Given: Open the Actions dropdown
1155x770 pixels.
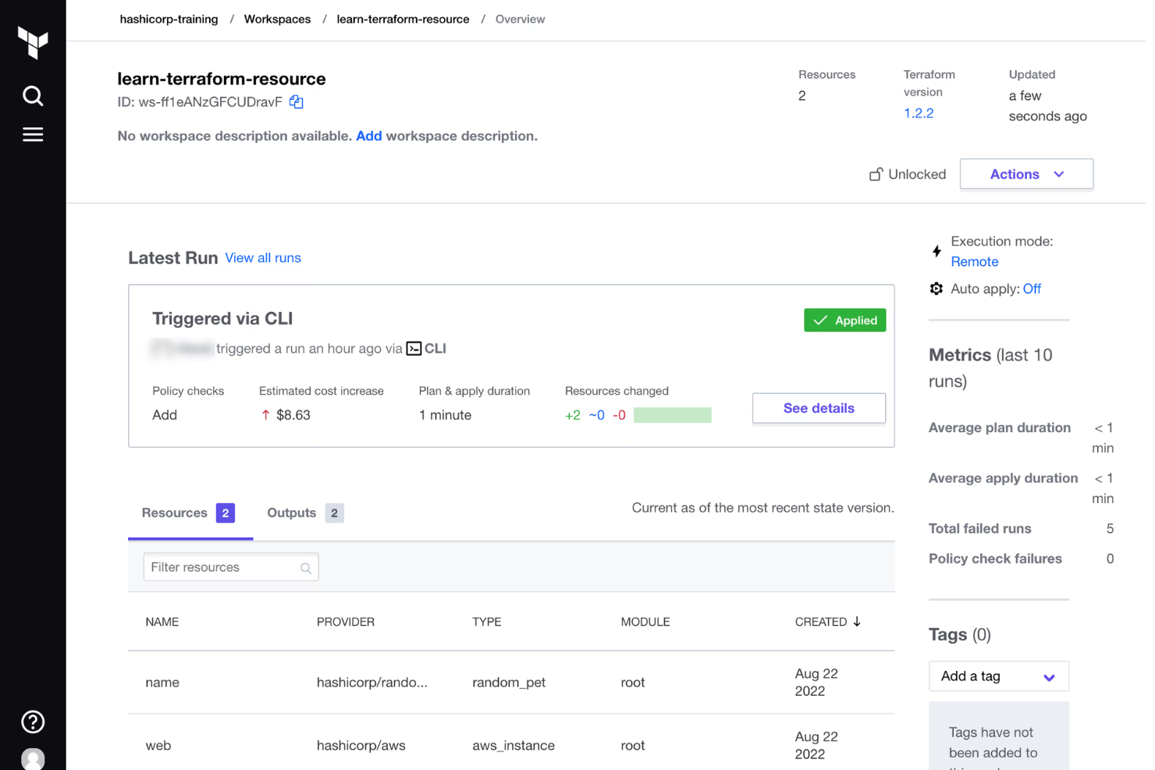Looking at the screenshot, I should (1025, 173).
